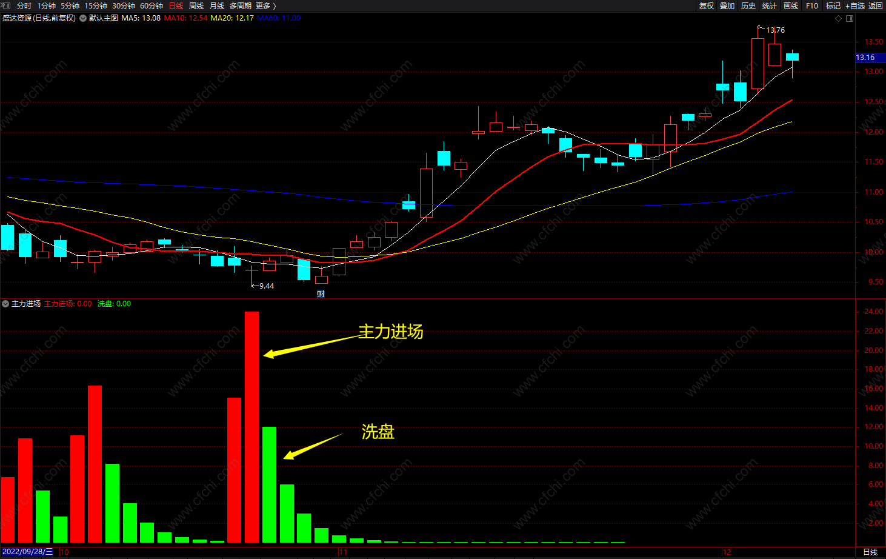Add stock via +自选 button
The image size is (886, 559).
(x=855, y=5)
